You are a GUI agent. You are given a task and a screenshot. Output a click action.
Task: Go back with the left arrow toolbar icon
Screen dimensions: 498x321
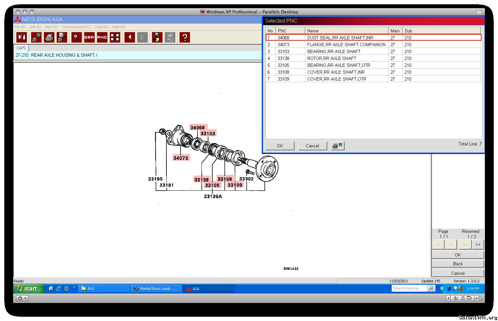point(129,37)
